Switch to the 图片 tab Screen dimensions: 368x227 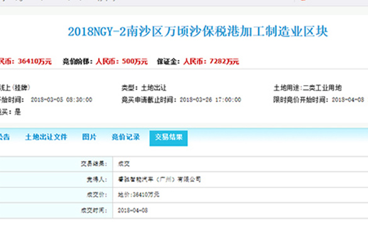tap(89, 137)
